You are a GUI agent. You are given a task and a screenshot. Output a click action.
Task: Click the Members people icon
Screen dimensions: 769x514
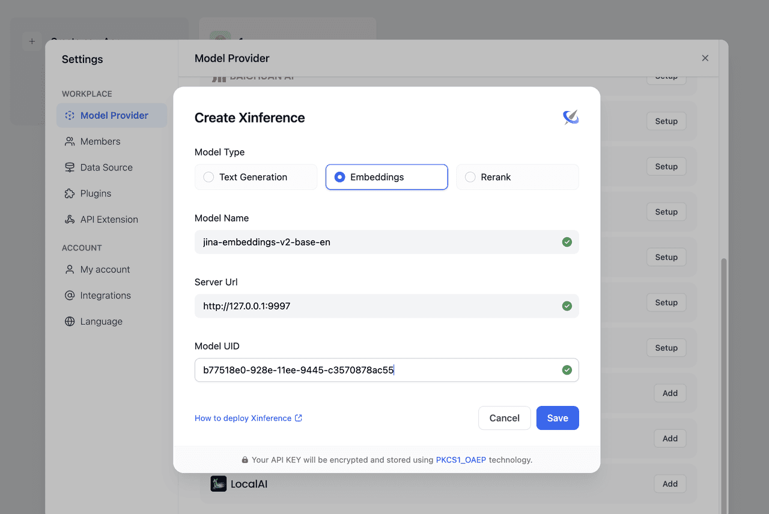click(x=70, y=142)
